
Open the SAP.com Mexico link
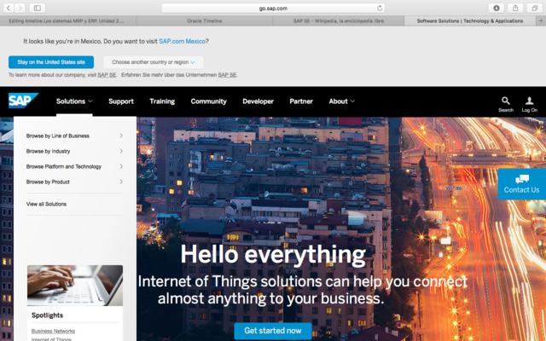click(x=182, y=41)
